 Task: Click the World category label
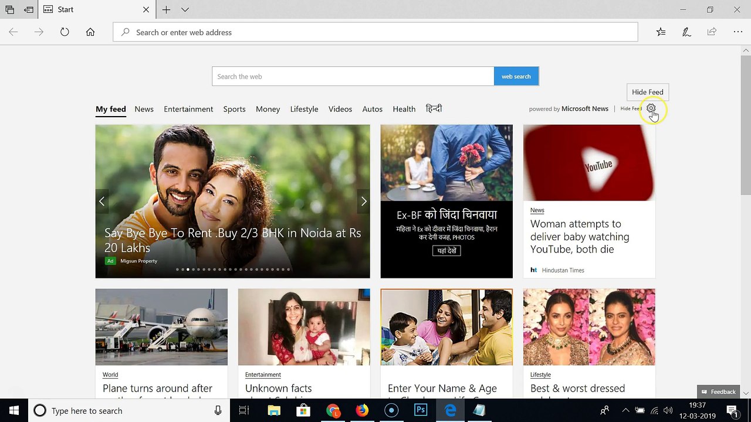(110, 375)
